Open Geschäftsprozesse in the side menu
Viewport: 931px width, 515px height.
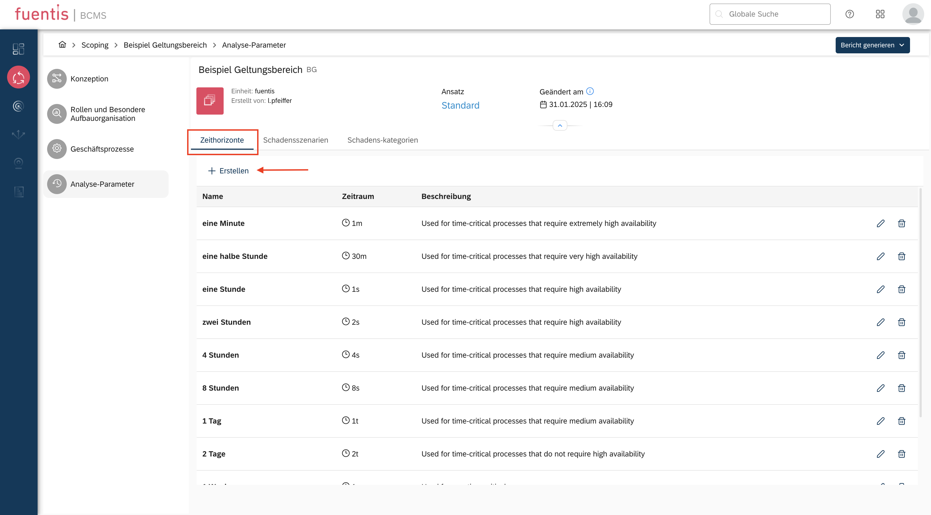tap(102, 149)
